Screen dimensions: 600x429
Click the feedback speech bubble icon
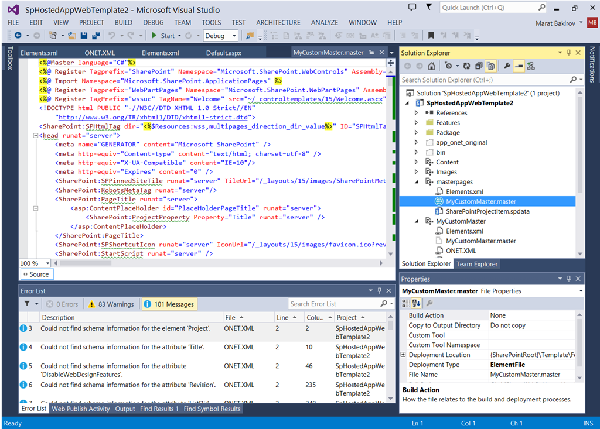click(412, 7)
